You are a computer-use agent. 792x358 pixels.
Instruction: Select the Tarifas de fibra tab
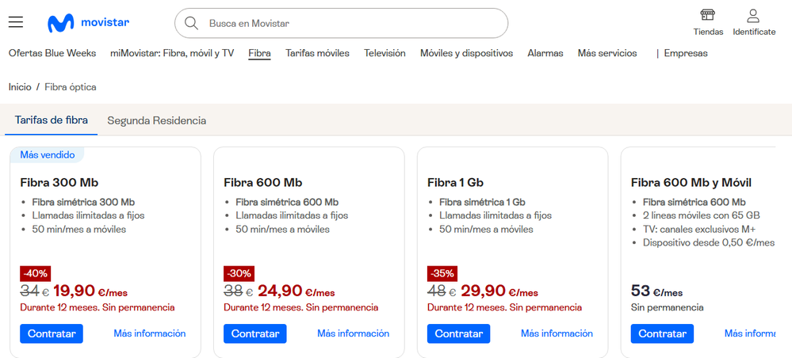point(51,120)
